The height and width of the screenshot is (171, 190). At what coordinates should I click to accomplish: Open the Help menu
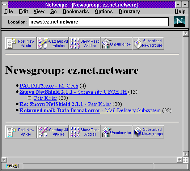tap(180, 12)
